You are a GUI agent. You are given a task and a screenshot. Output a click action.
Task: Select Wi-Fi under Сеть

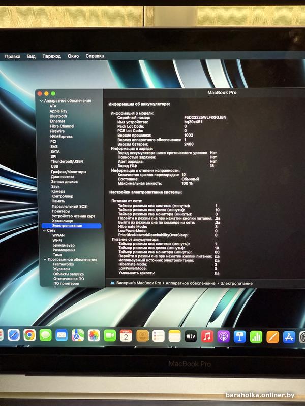(x=57, y=240)
